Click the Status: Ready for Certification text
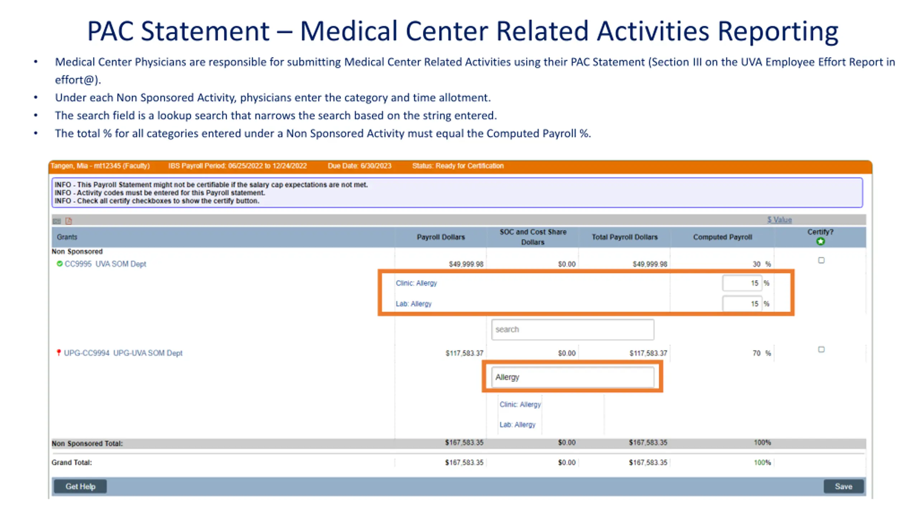Screen dimensions: 918x516 tap(458, 166)
